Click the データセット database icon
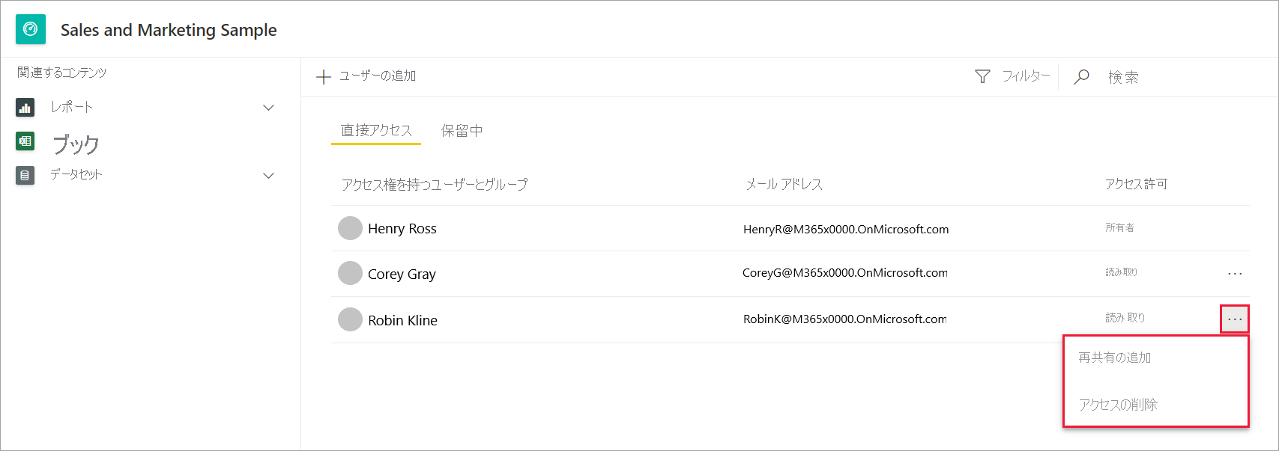 25,175
